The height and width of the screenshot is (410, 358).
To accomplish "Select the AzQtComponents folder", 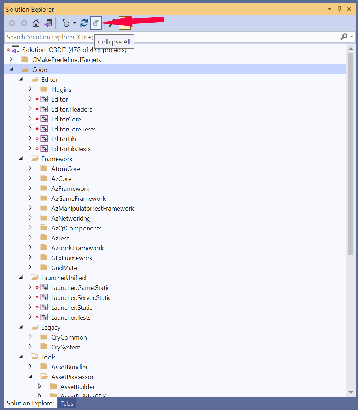I will click(x=76, y=228).
